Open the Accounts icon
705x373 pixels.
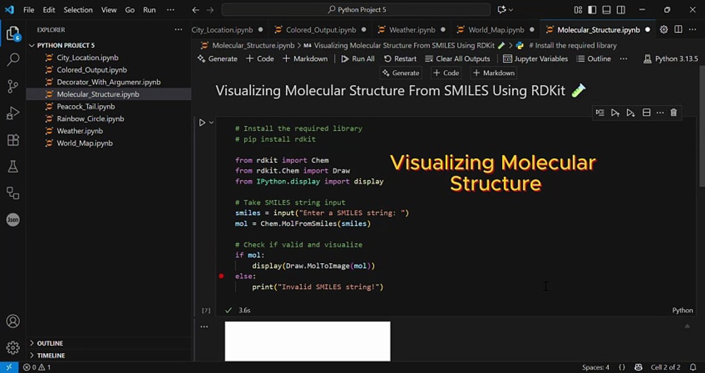point(13,321)
